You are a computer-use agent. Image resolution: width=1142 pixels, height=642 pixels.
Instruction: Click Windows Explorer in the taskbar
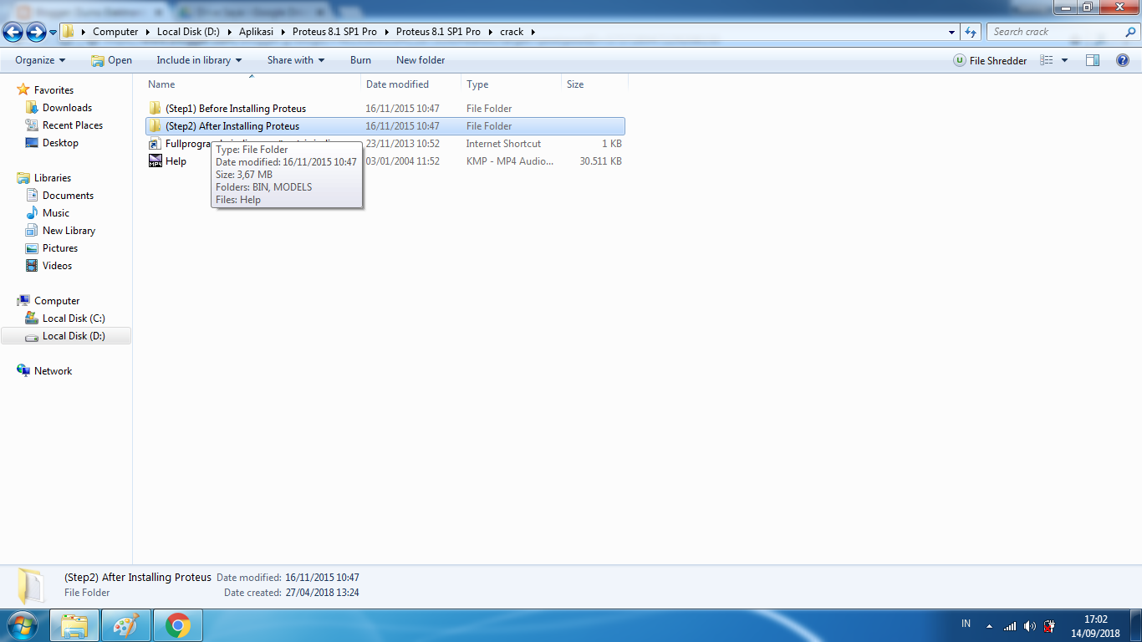(74, 625)
